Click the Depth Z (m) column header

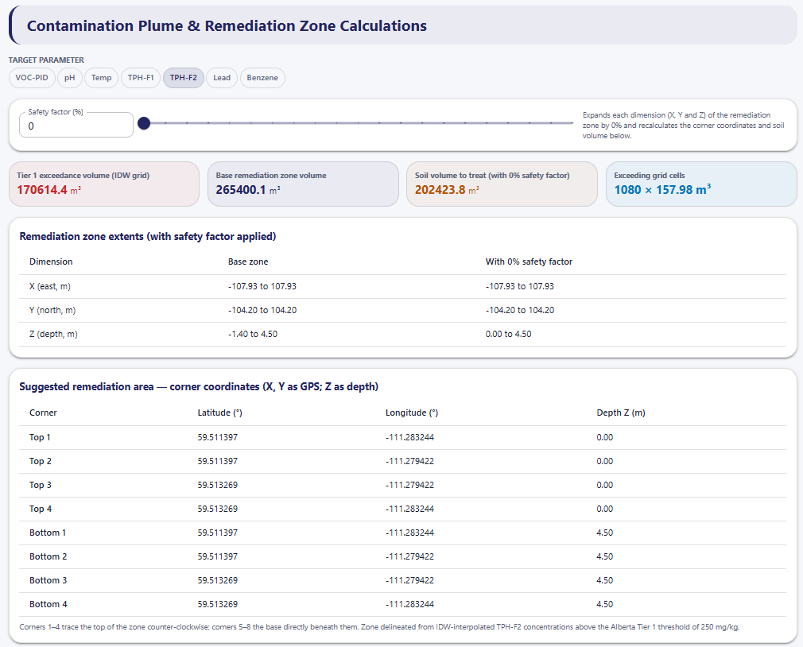621,413
